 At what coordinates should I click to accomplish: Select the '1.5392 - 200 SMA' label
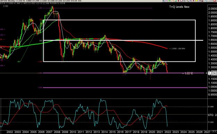click(178, 49)
